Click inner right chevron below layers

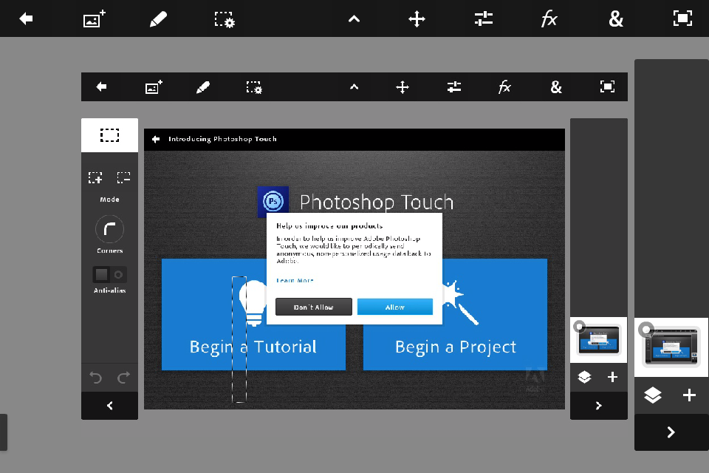[x=599, y=406]
